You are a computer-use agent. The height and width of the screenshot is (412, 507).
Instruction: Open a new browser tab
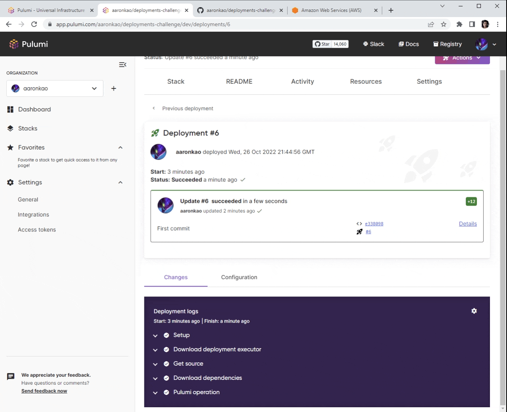coord(391,10)
